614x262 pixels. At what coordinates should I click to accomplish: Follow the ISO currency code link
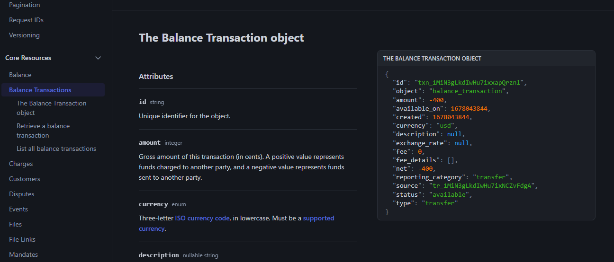pos(202,218)
